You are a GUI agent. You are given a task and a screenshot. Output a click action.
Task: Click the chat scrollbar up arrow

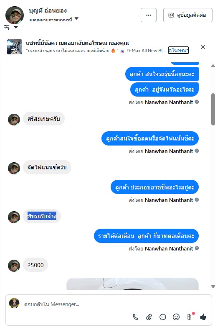[213, 66]
